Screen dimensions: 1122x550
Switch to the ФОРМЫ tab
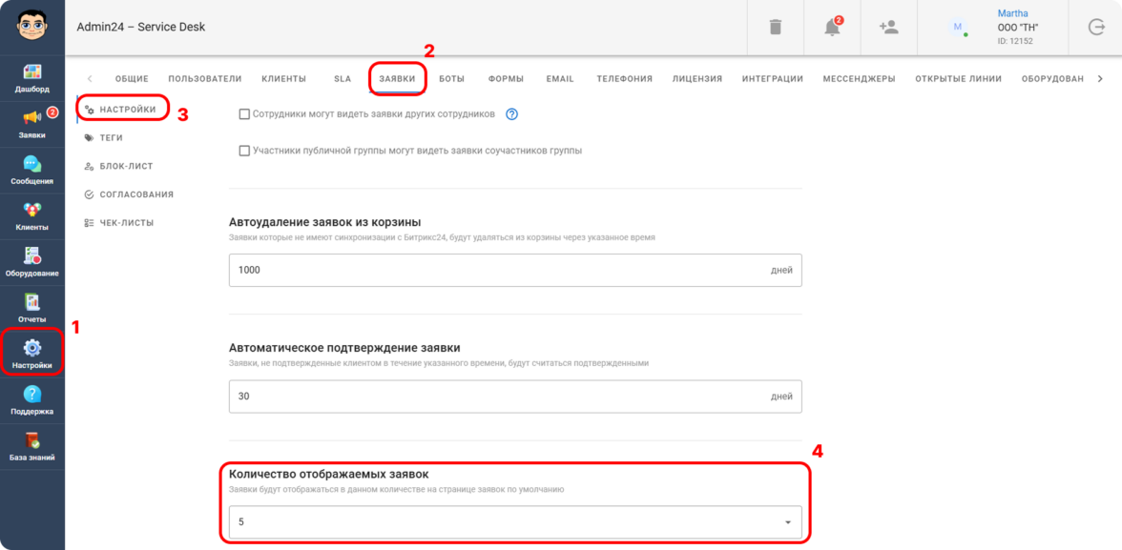pos(506,79)
